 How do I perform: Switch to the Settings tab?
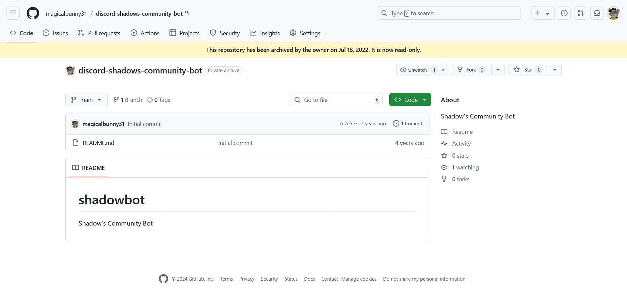click(305, 33)
